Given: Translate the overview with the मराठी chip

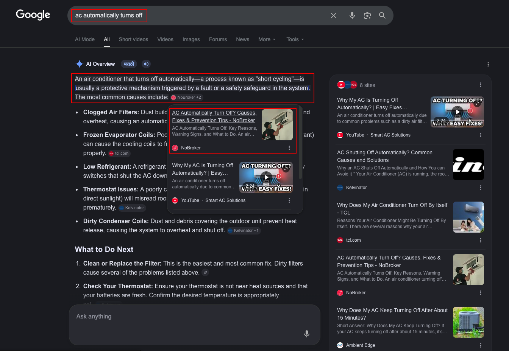Looking at the screenshot, I should [x=129, y=64].
